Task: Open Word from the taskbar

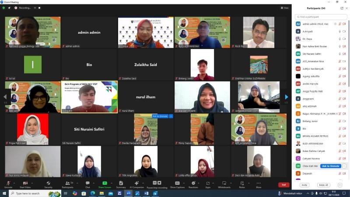Action: tap(146, 193)
